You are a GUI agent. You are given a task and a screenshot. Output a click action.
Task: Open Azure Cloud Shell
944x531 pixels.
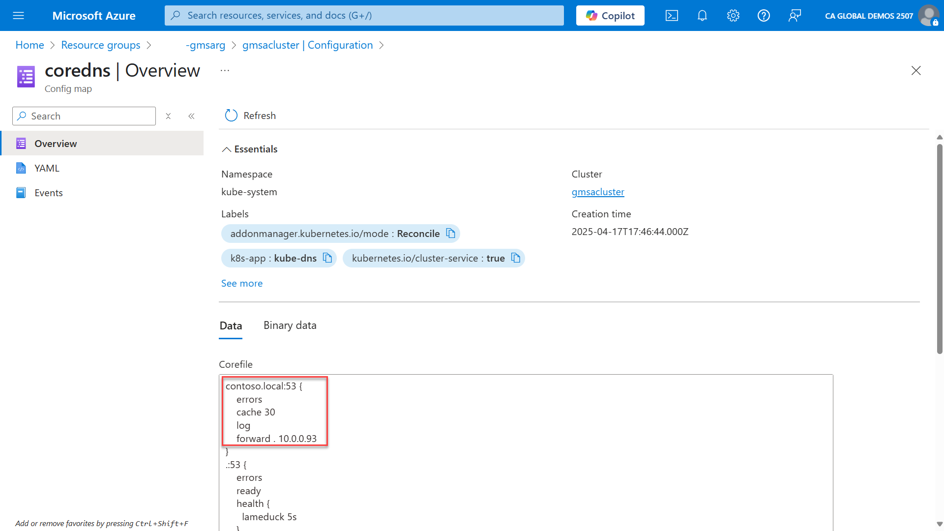click(672, 15)
